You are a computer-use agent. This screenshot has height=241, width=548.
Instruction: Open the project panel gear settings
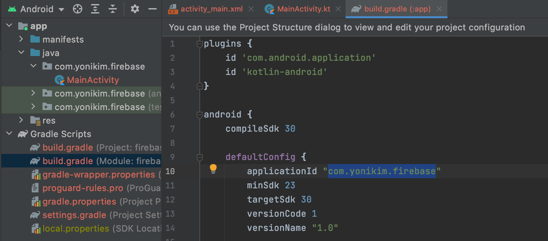[135, 9]
